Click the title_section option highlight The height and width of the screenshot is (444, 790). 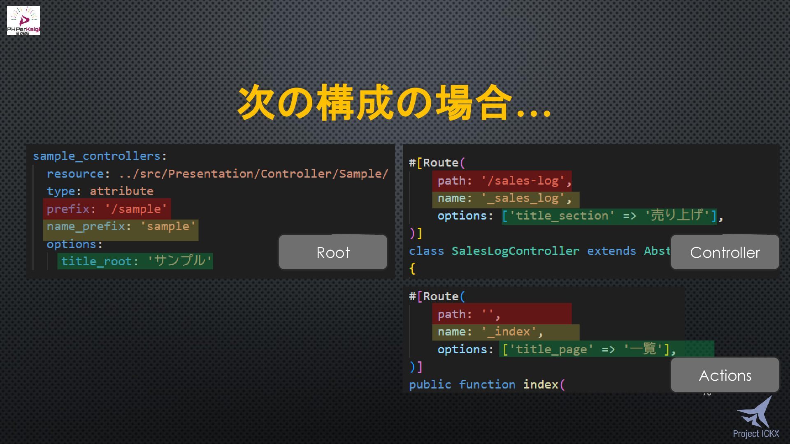609,216
